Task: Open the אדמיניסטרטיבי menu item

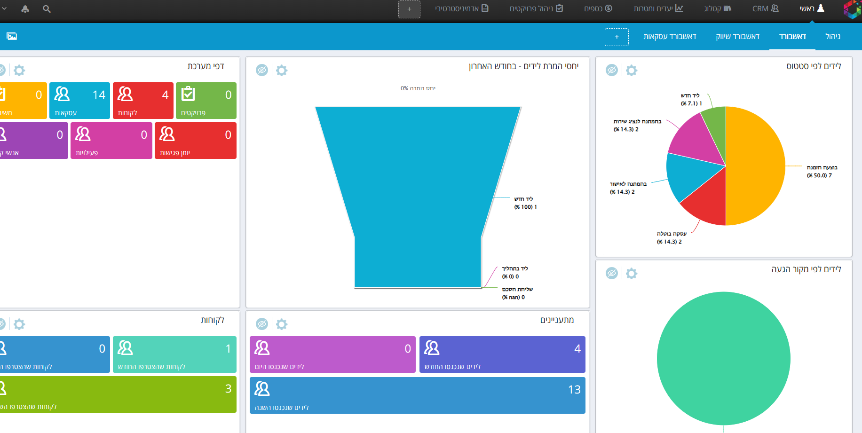Action: (462, 8)
